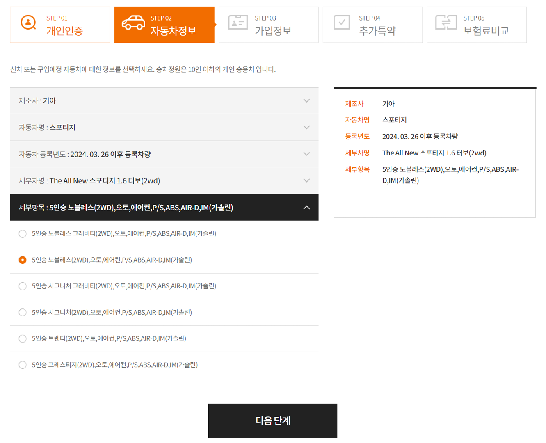
Task: Expand the 자동차명 : 스포티지 dropdown
Action: tap(164, 127)
